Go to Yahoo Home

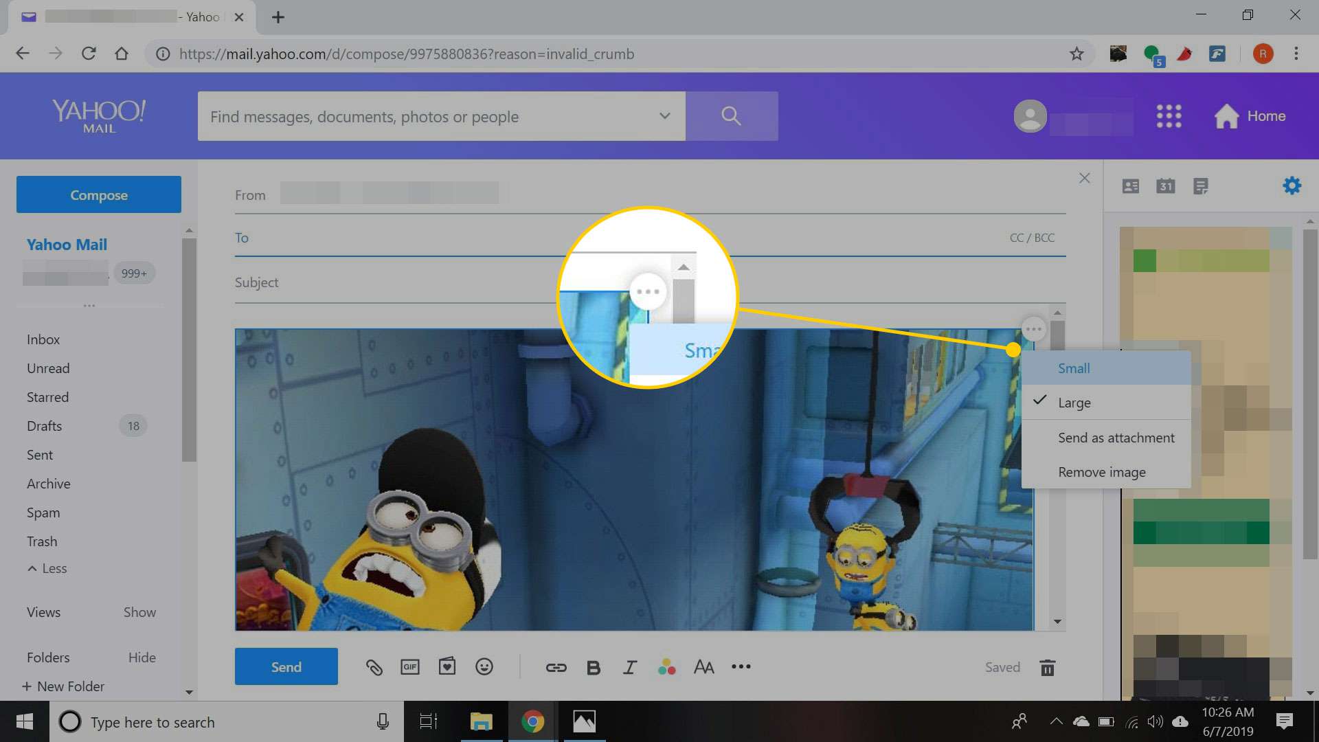tap(1250, 116)
